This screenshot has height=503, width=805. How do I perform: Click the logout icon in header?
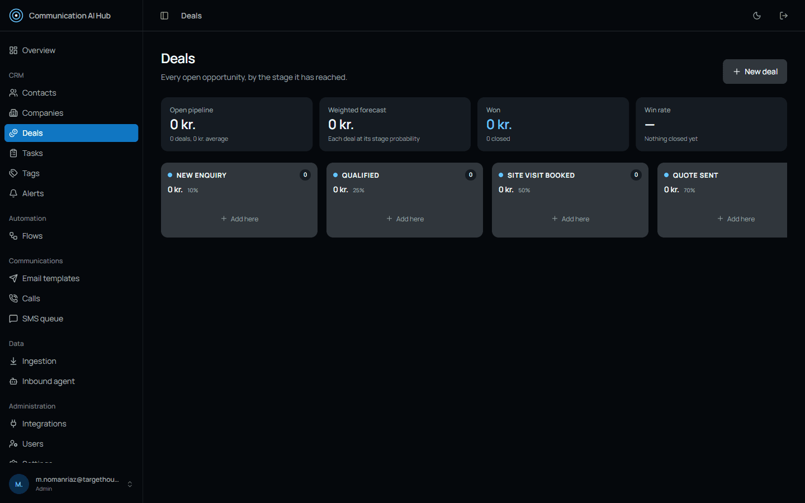[784, 16]
